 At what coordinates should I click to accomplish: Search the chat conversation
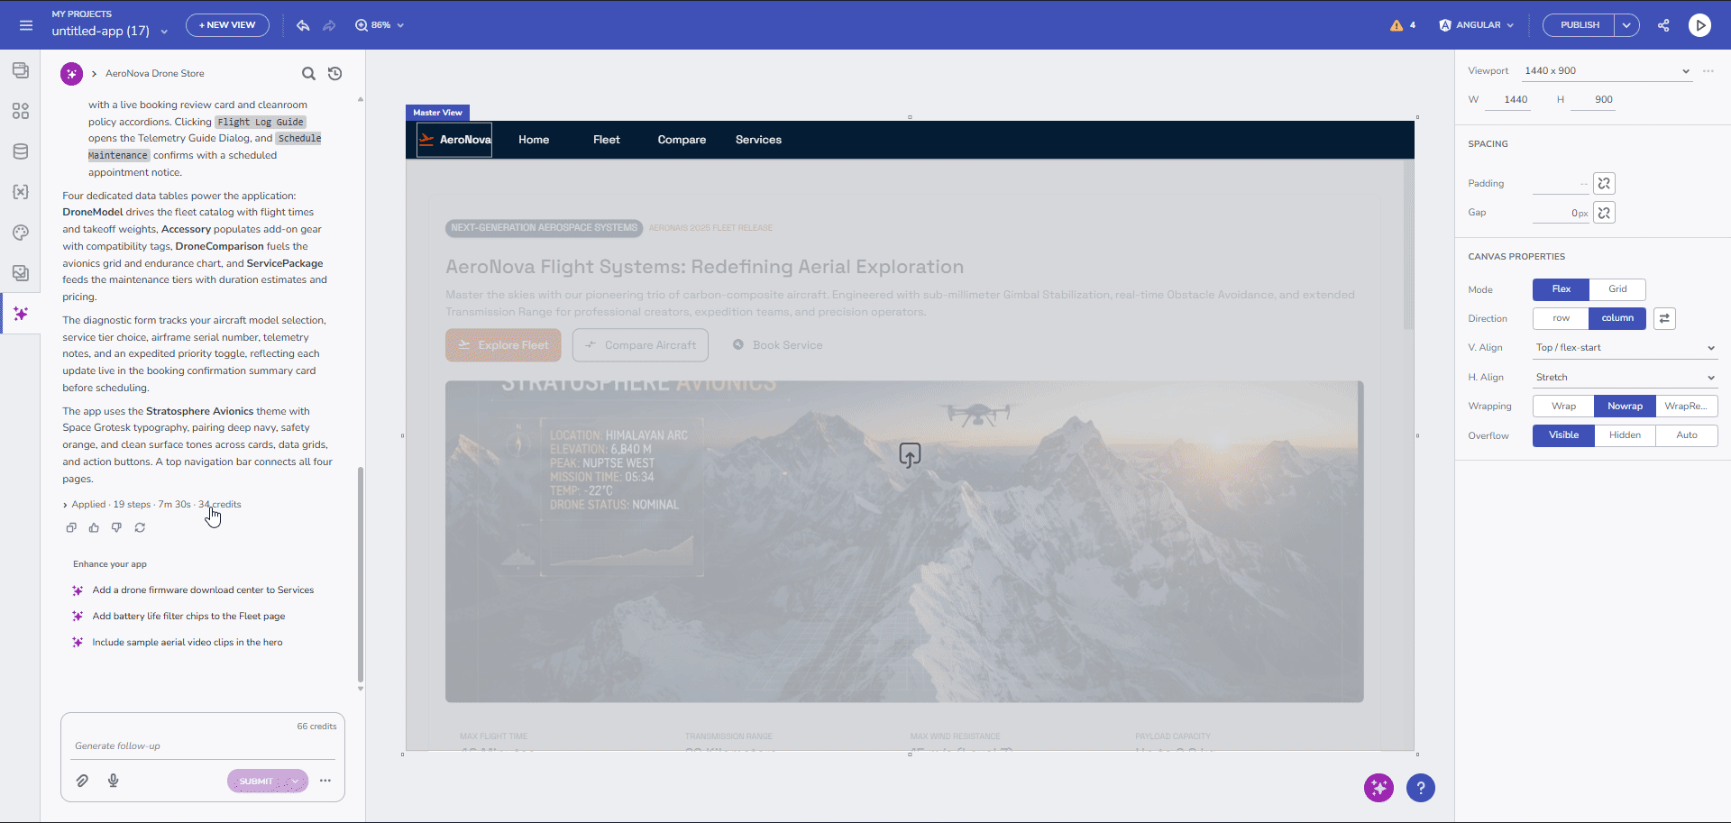click(308, 74)
